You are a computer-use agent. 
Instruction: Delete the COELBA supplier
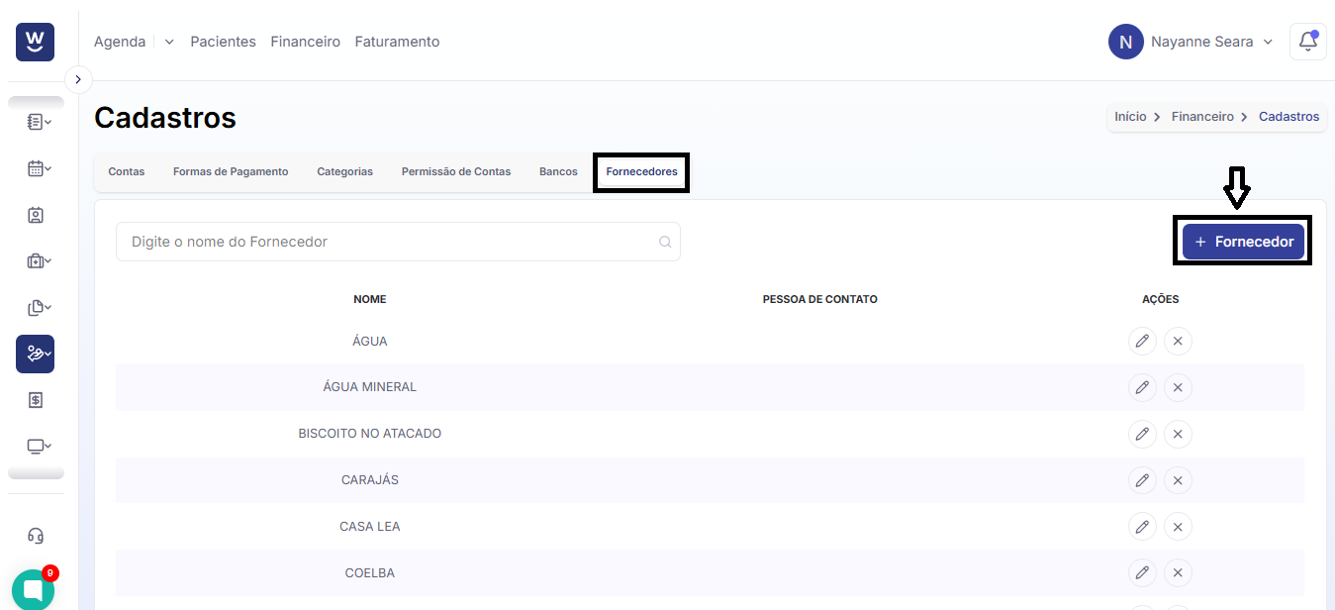tap(1178, 573)
